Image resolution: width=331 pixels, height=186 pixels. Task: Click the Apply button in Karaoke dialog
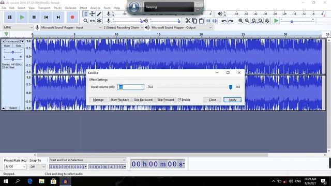coord(232,100)
